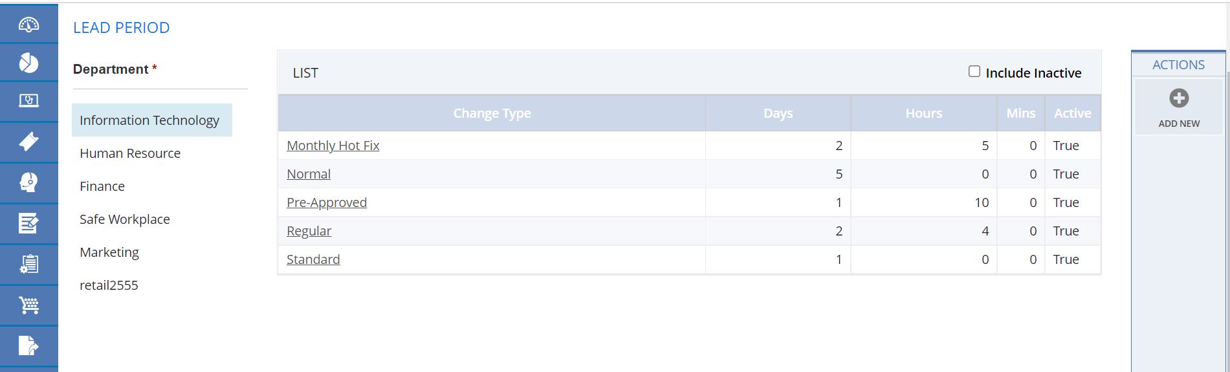
Task: Open the Pre-Approved change type link
Action: [x=327, y=202]
